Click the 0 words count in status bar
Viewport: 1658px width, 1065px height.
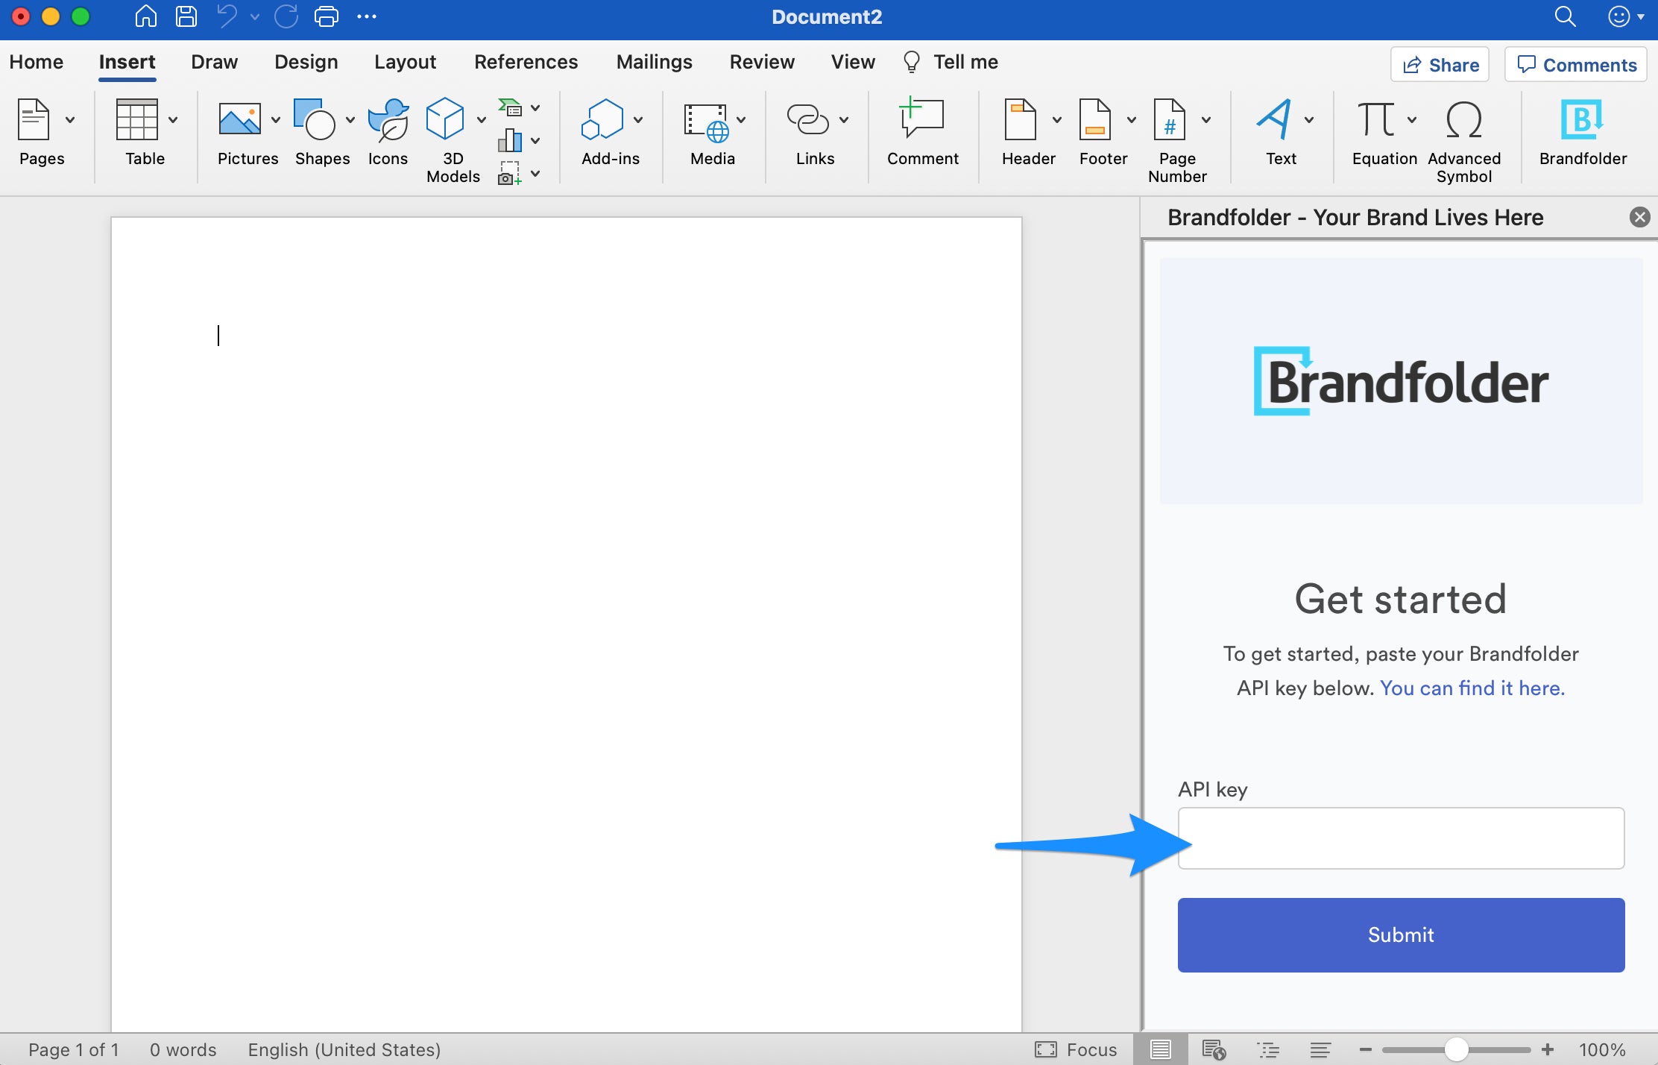click(x=183, y=1050)
